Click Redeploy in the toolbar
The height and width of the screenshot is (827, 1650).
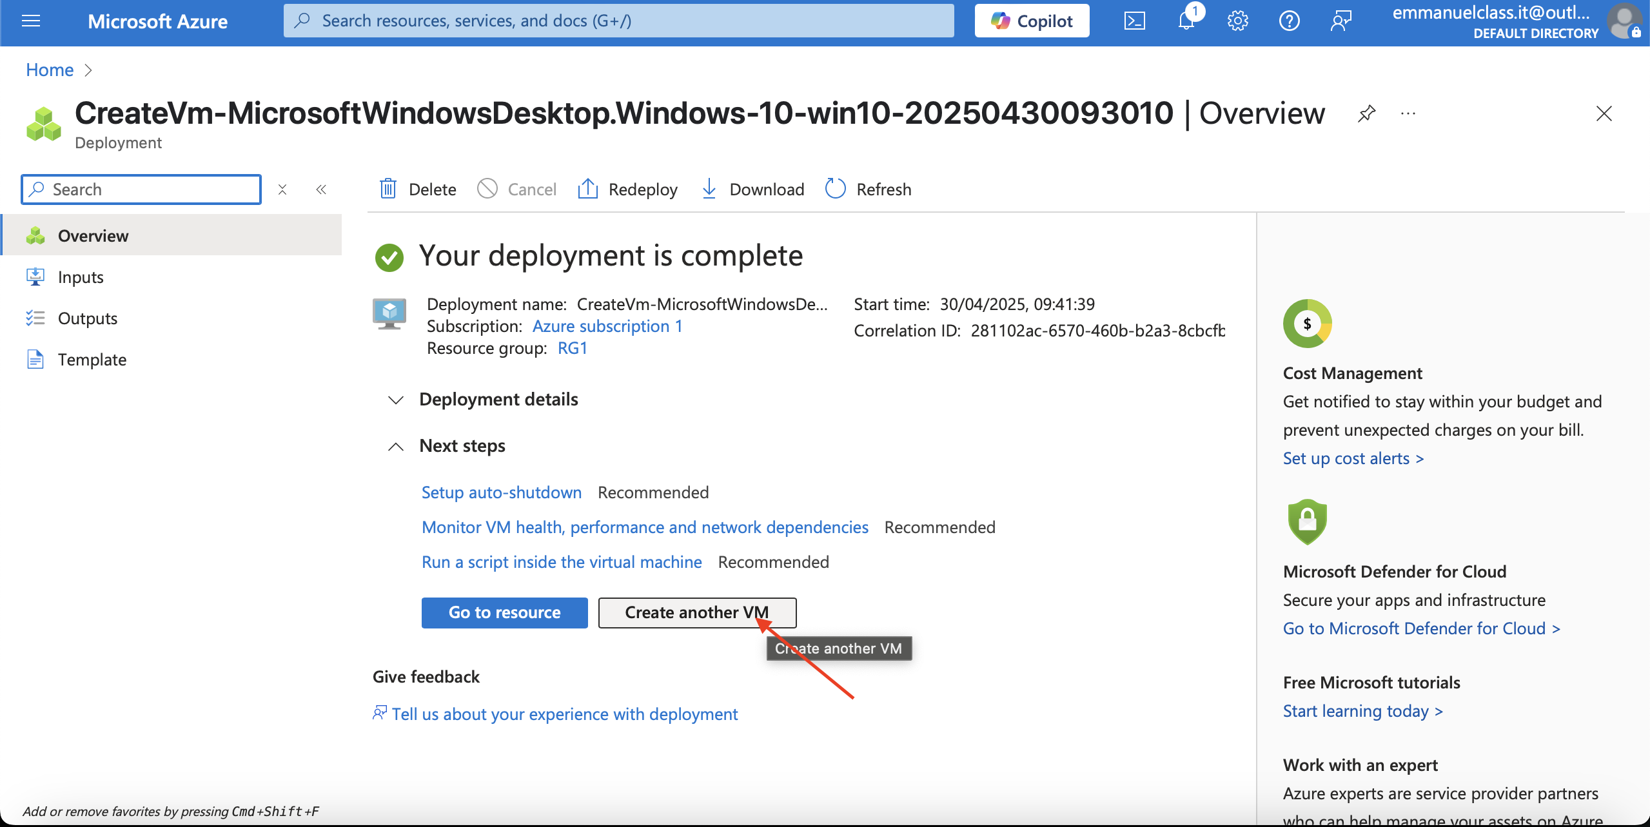point(627,190)
